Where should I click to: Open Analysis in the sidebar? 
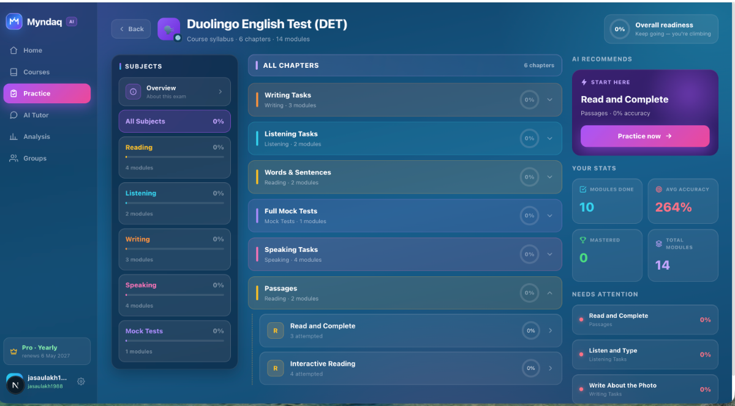(47, 136)
